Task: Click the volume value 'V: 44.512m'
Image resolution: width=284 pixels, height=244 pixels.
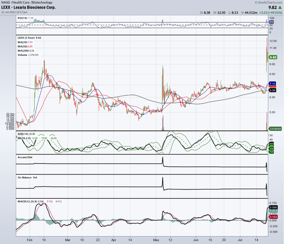Action: (x=249, y=13)
